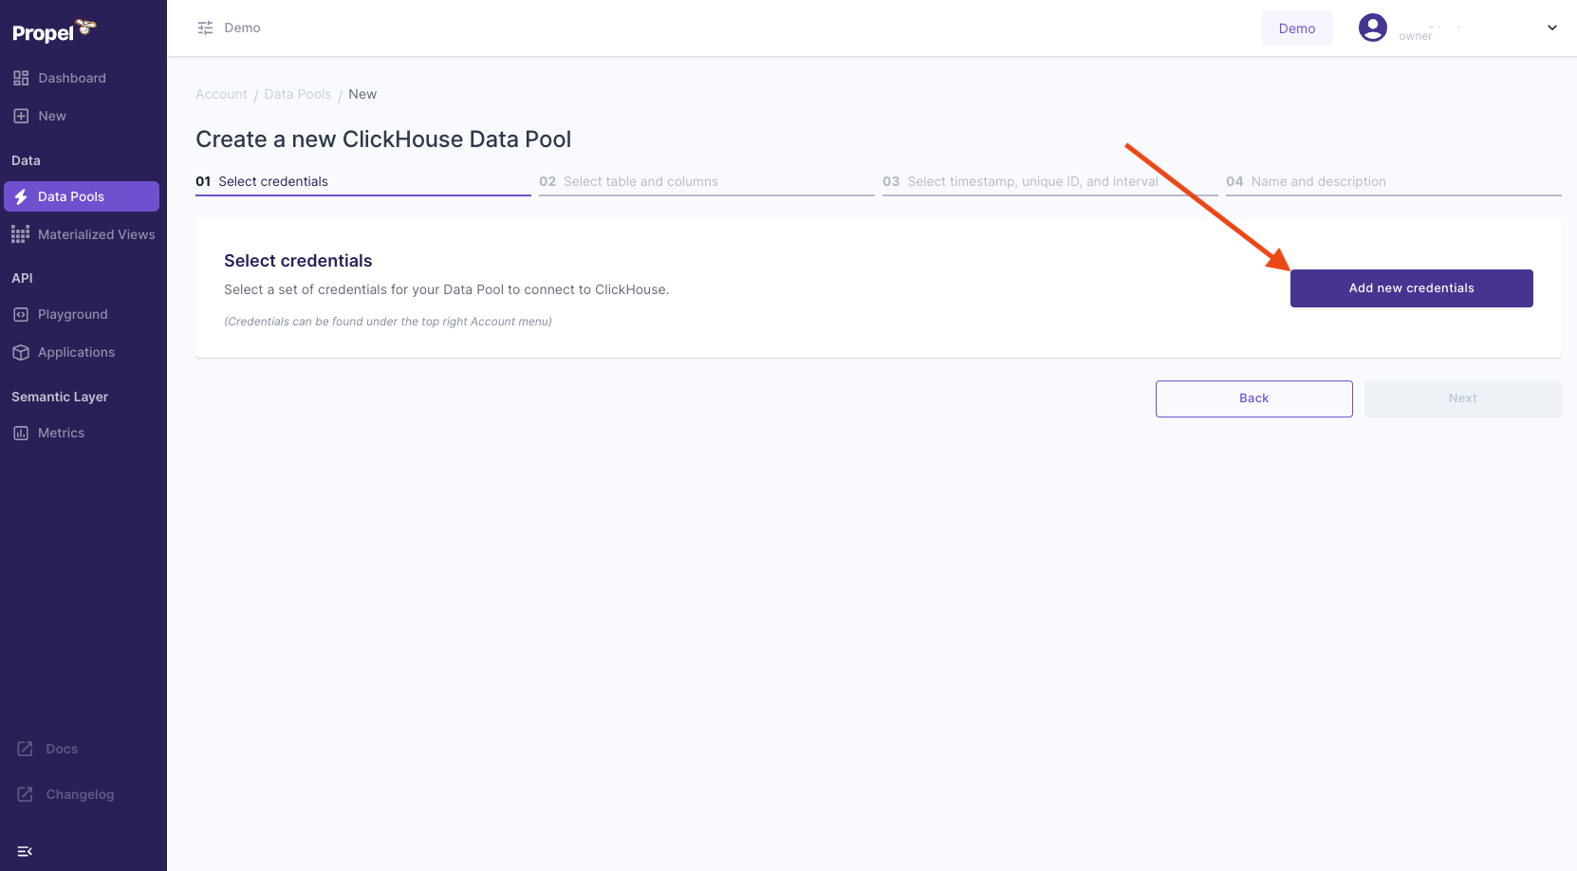
Task: Select the Select credentials step
Action: point(262,181)
